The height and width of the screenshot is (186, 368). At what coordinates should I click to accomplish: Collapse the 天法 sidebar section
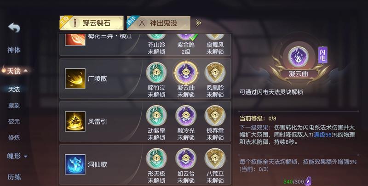[x=15, y=71]
